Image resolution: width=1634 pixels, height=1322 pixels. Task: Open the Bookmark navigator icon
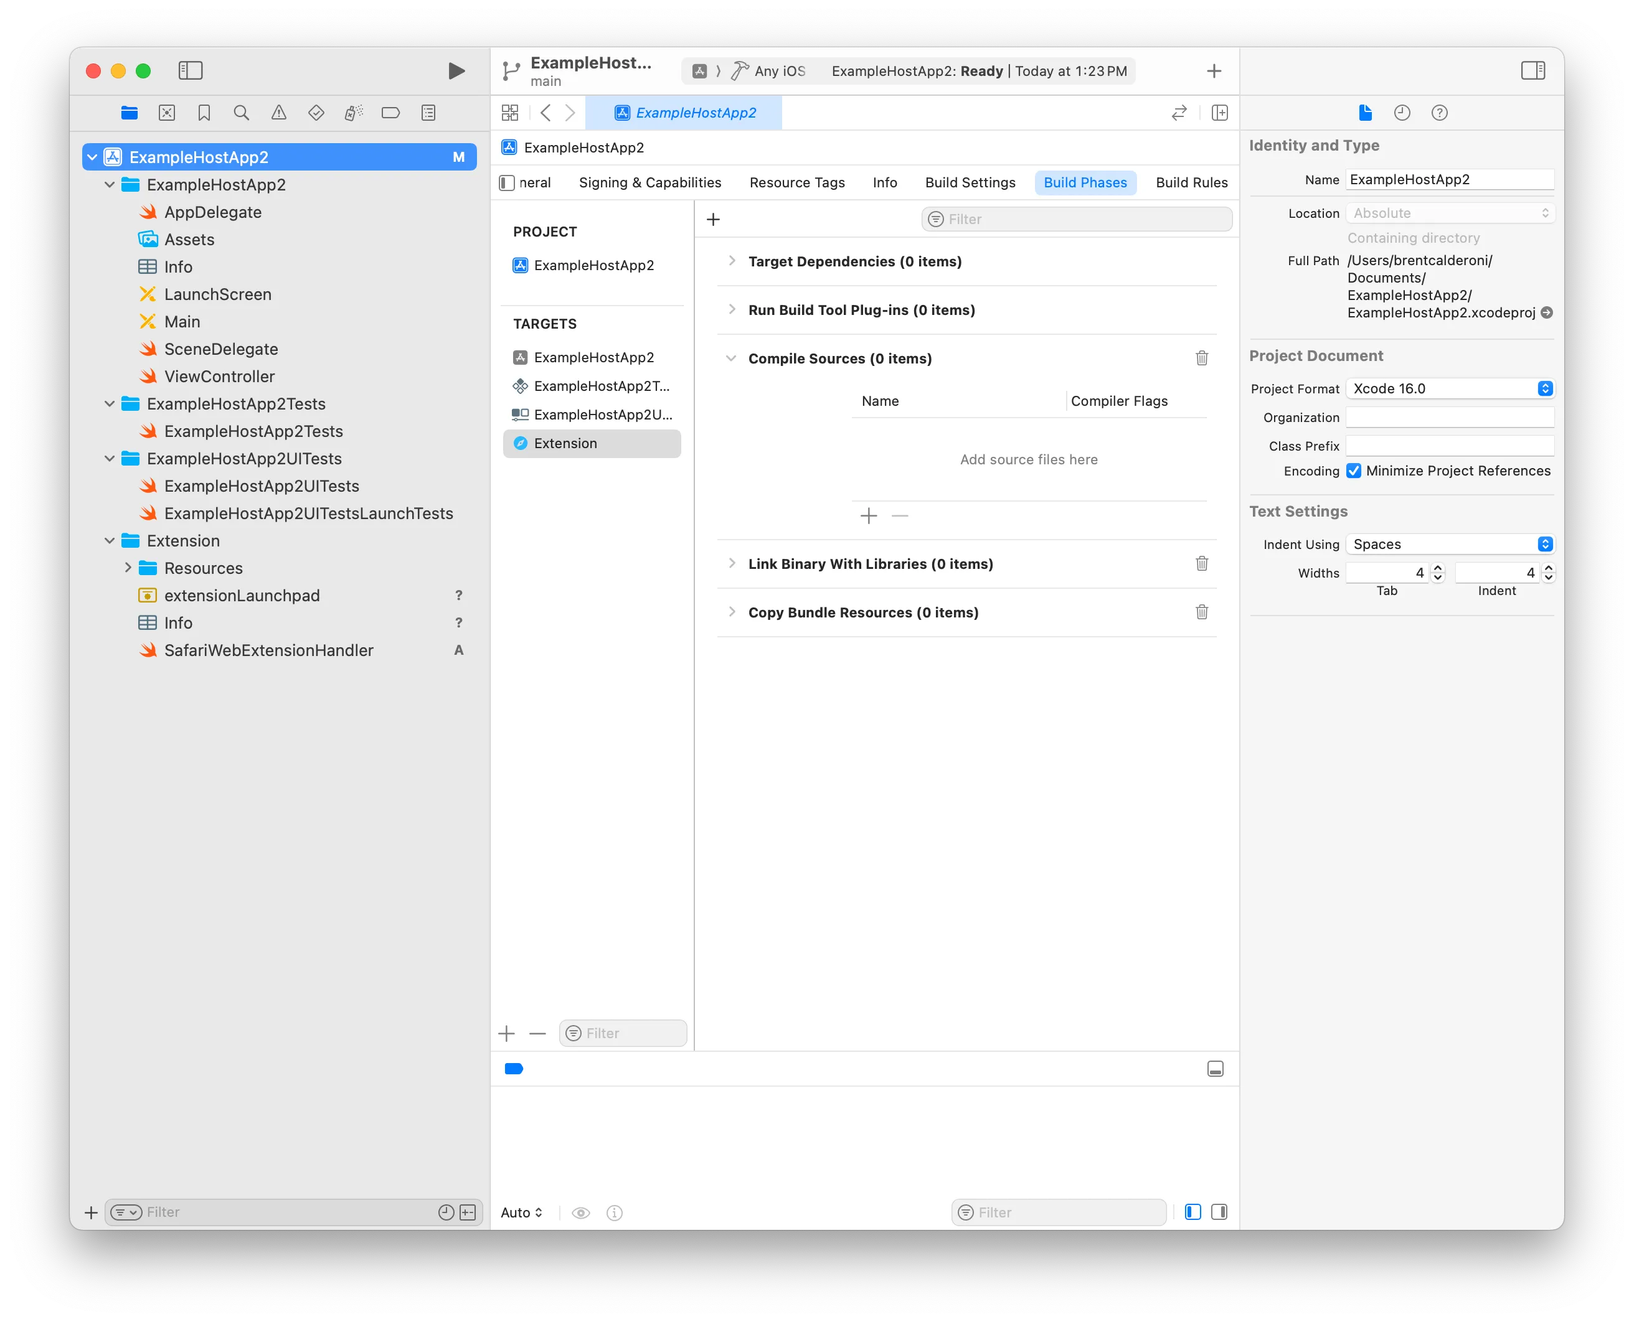pos(204,113)
